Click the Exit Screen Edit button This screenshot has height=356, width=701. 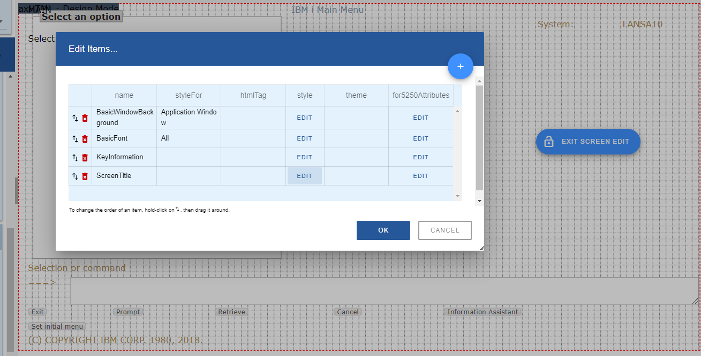587,142
